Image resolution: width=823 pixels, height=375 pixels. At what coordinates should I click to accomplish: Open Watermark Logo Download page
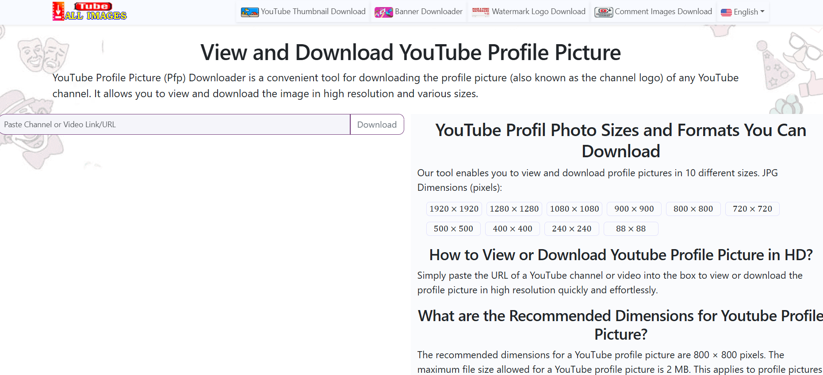(528, 12)
